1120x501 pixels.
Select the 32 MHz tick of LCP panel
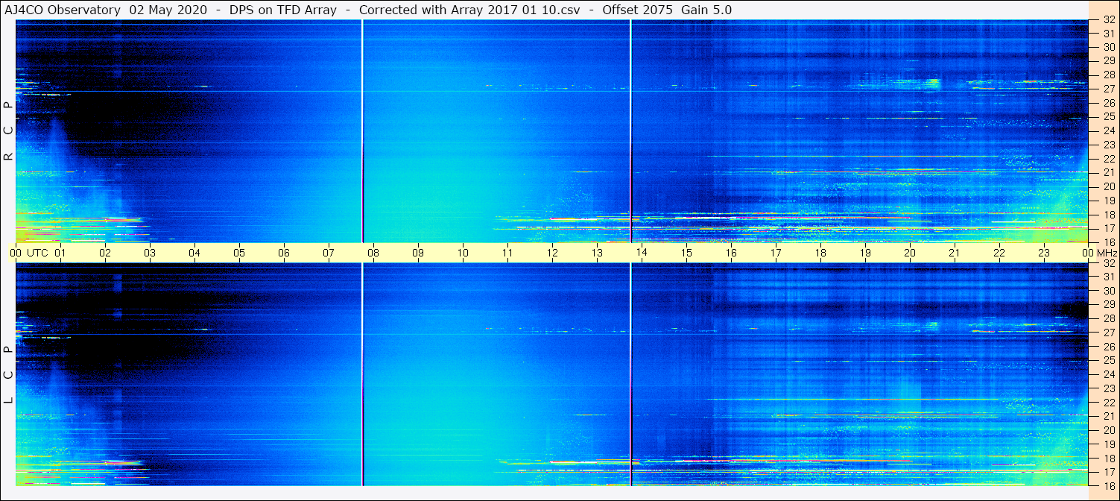1108,263
